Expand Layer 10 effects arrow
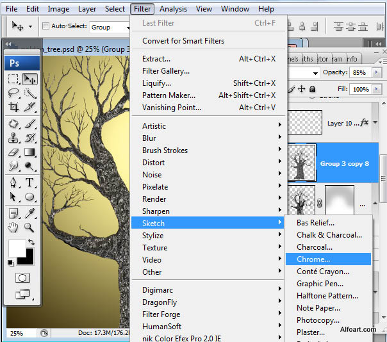387x342 pixels. point(375,123)
